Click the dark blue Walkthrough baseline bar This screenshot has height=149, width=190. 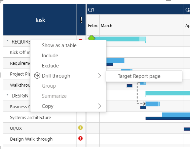click(129, 86)
